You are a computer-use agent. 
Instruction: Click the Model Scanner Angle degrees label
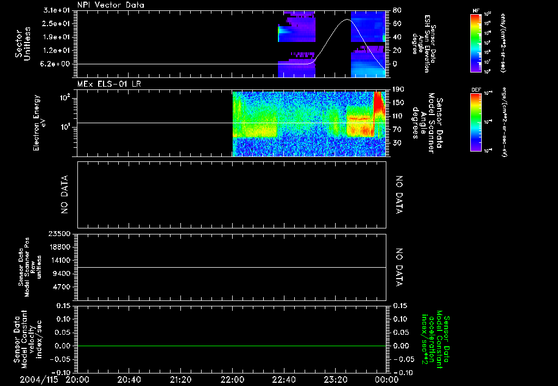[x=427, y=123]
